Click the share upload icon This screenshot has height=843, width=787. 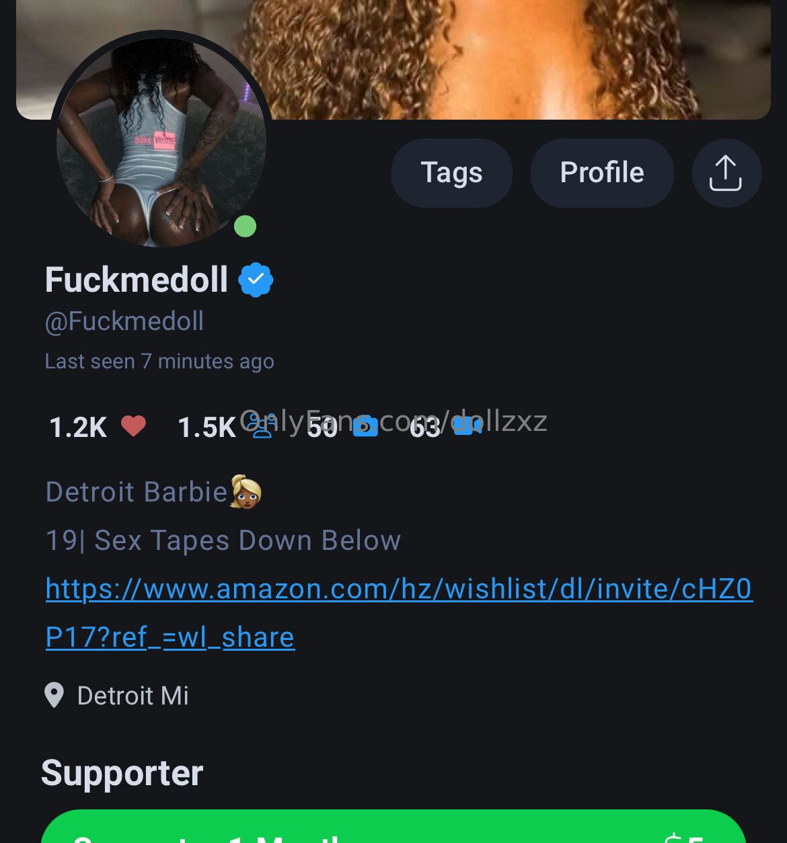tap(726, 173)
